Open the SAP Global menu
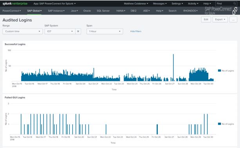This screenshot has height=148, width=240. pyautogui.click(x=34, y=11)
